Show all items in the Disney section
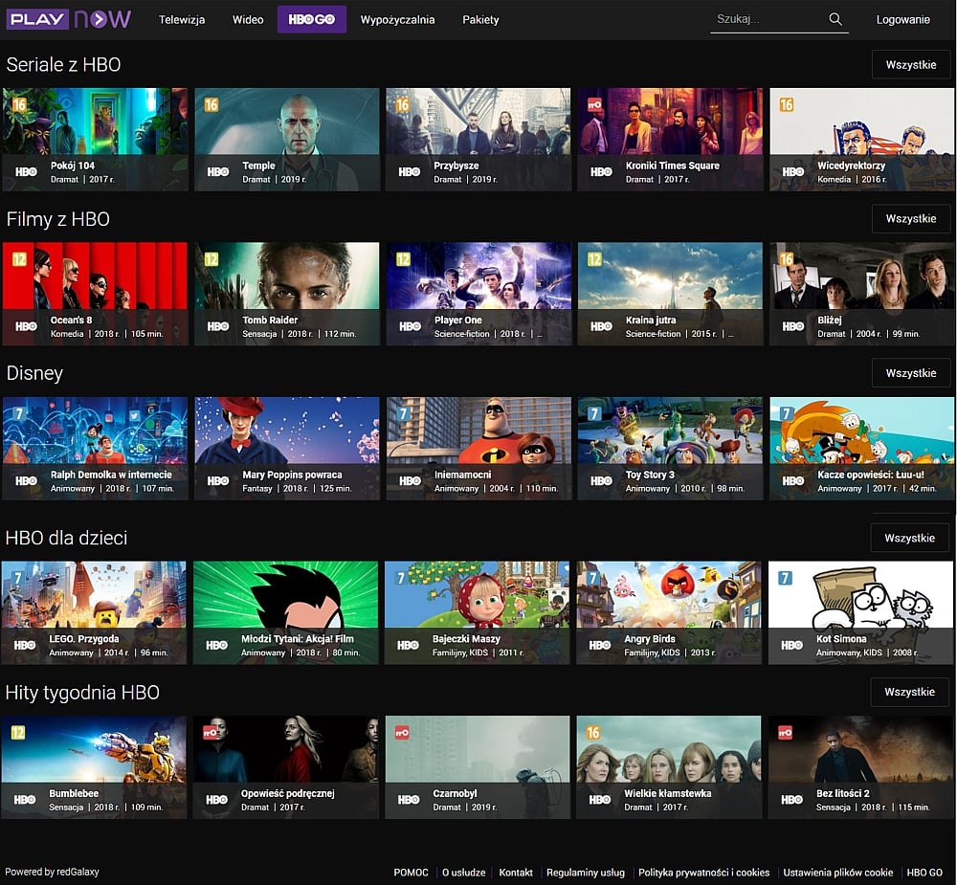This screenshot has height=885, width=957. [910, 373]
